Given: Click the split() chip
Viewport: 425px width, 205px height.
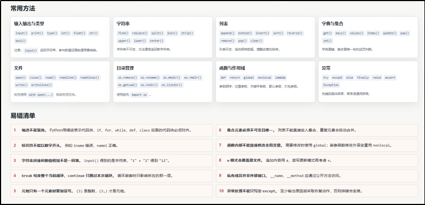Looking at the screenshot, I should pyautogui.click(x=157, y=33).
